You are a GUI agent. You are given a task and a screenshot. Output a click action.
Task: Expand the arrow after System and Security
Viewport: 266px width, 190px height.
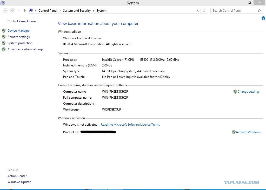click(94, 11)
